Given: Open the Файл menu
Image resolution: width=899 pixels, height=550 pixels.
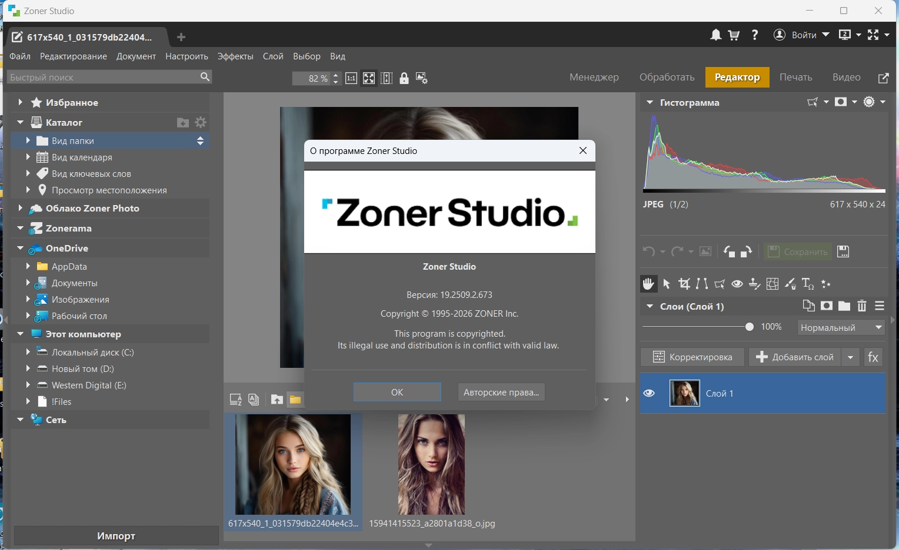Looking at the screenshot, I should [20, 56].
